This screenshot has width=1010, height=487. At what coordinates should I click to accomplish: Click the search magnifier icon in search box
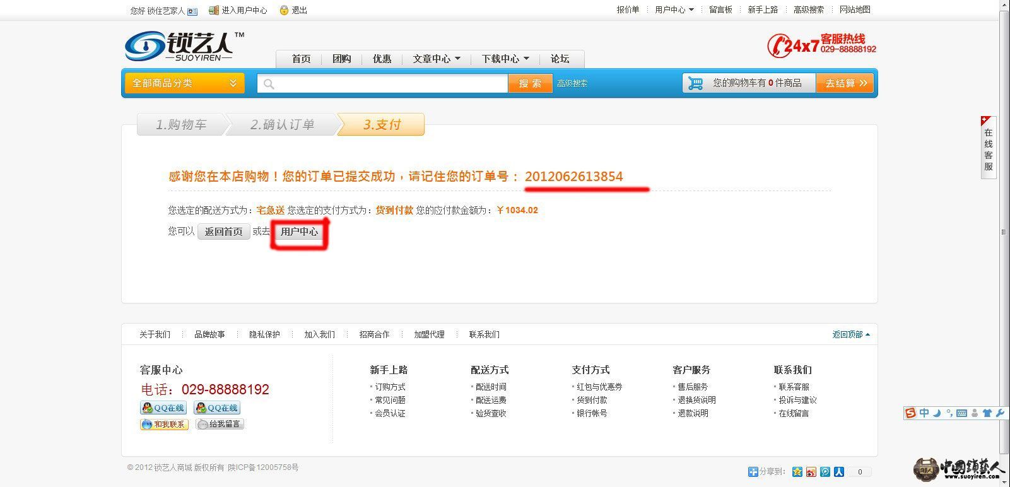[269, 84]
